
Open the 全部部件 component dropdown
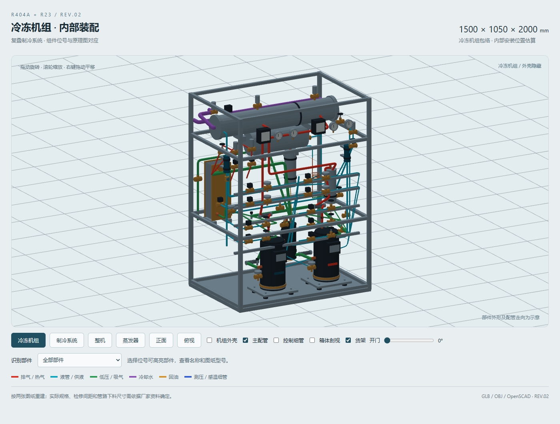(80, 360)
